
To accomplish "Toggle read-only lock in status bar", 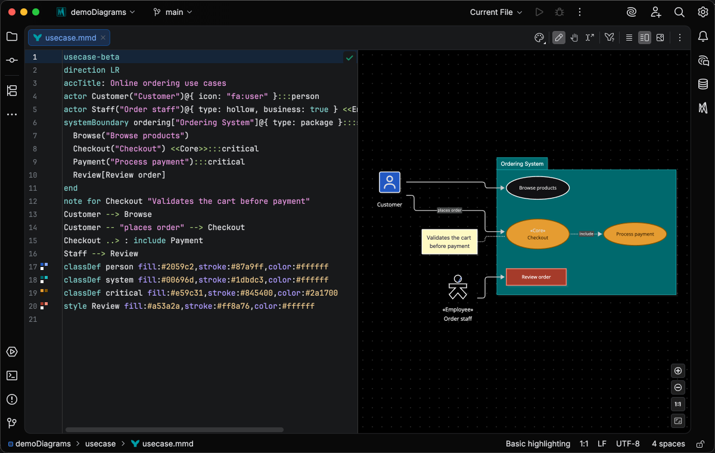I will [x=699, y=443].
